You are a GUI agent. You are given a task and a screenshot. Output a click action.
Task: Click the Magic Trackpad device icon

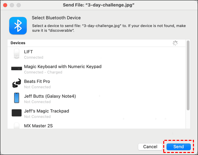pyautogui.click(x=17, y=113)
